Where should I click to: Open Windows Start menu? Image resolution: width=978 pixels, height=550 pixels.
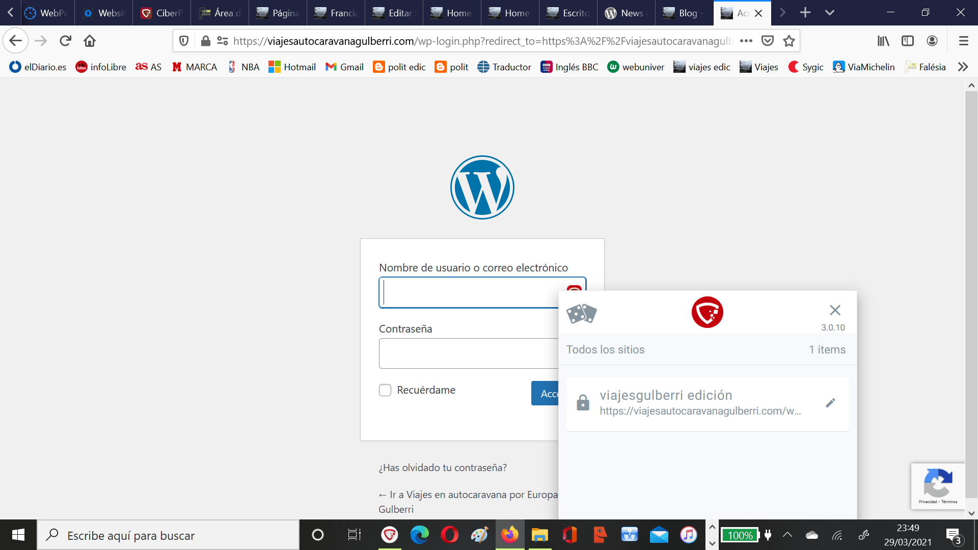[18, 535]
